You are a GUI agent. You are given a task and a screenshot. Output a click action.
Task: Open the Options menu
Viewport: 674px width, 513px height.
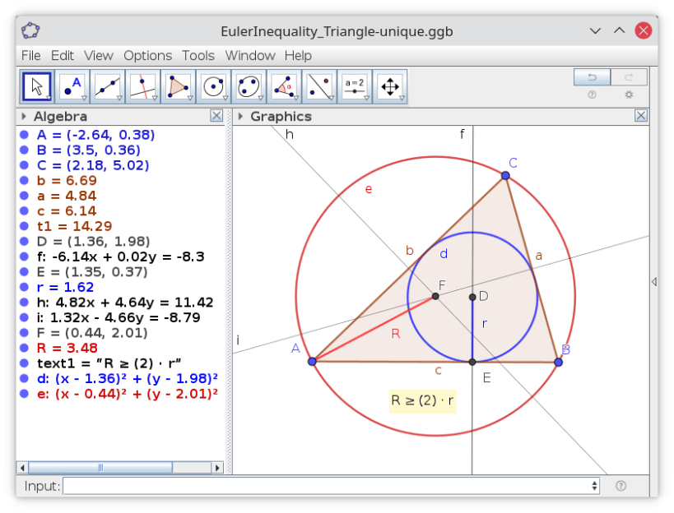[x=147, y=55]
